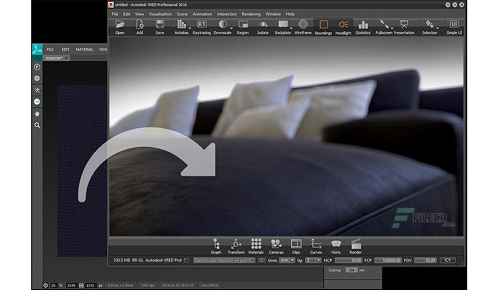The width and height of the screenshot is (500, 290).
Task: Open the Help menu
Action: point(290,14)
